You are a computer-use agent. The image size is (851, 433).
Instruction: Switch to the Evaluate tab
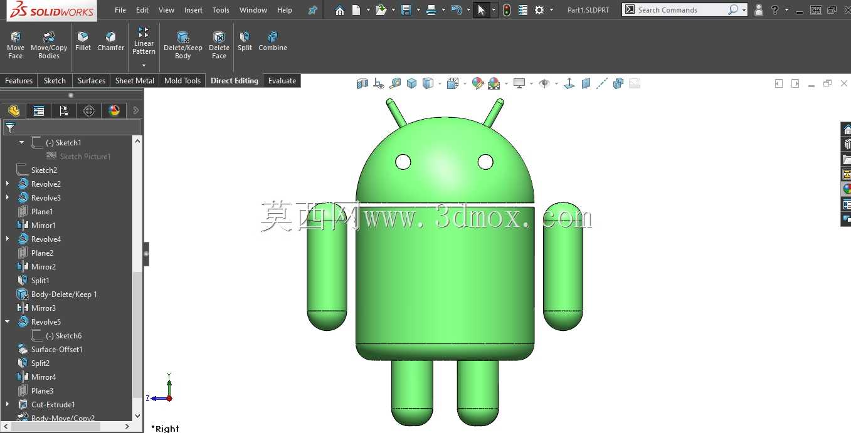282,81
